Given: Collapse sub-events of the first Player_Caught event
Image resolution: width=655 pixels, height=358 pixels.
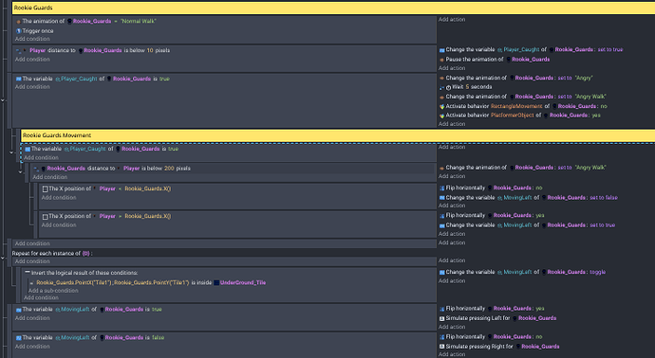Looking at the screenshot, I should click(x=3, y=100).
